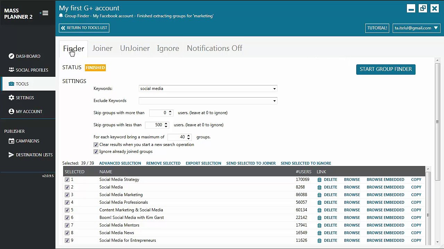Viewport: 444px width, 249px height.
Task: Click Send Selected to Joiner
Action: [x=251, y=163]
